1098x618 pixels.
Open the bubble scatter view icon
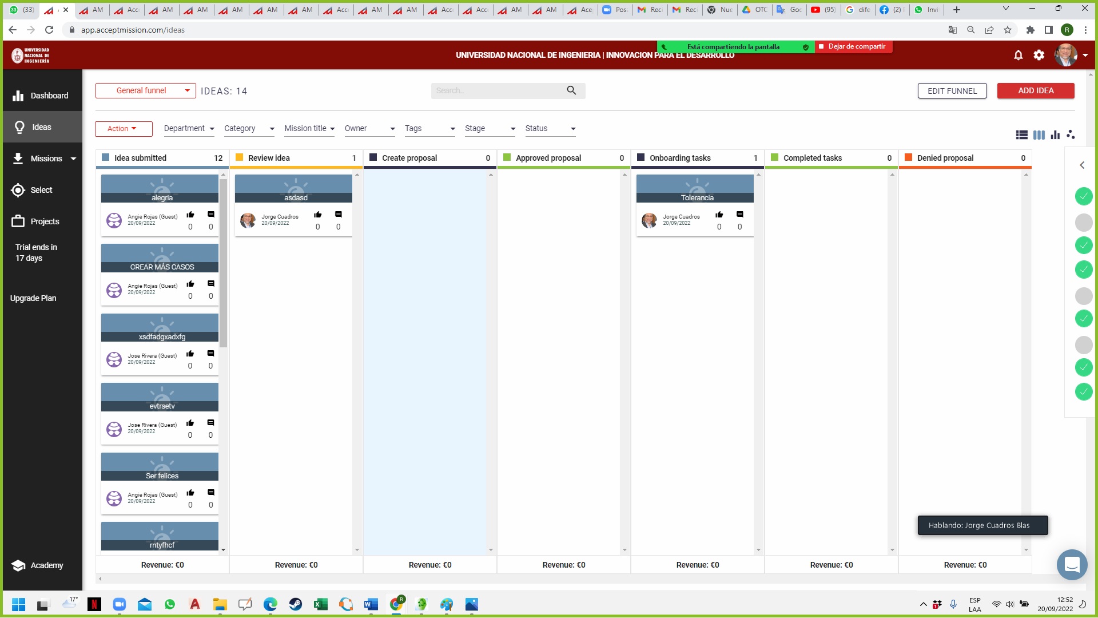1071,134
